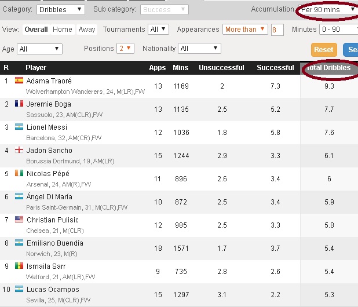Sort by the Mins column header
Screen dimensions: 358x307
coord(181,68)
